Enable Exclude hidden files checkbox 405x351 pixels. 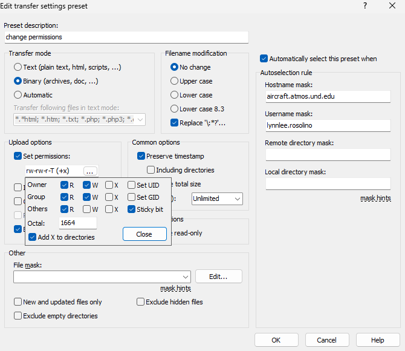tap(141, 302)
